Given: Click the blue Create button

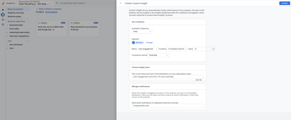Looking at the screenshot, I should pos(284,3).
